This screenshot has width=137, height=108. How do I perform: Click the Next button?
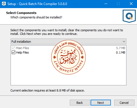coord(101,103)
